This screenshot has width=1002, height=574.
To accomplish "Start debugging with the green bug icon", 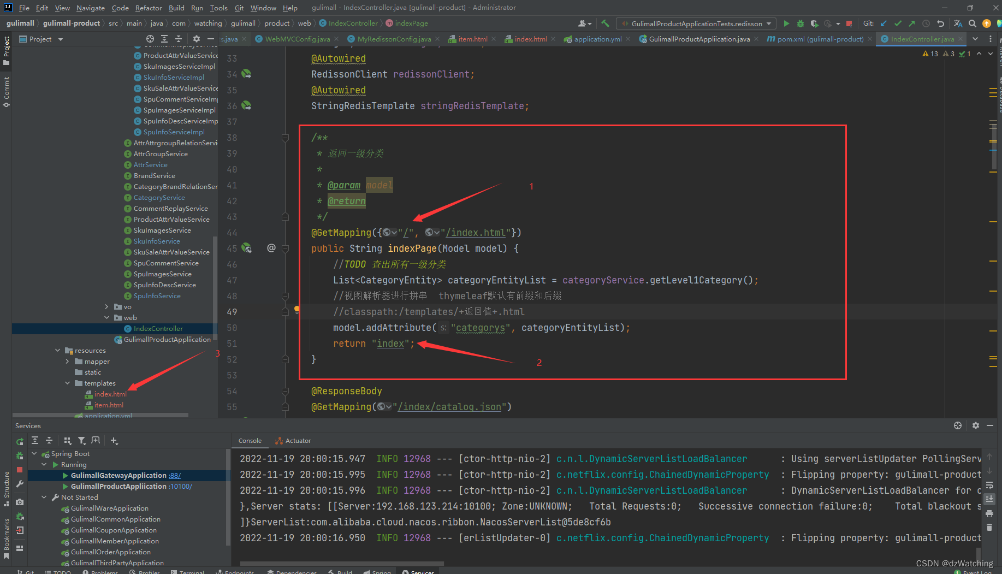I will coord(800,23).
